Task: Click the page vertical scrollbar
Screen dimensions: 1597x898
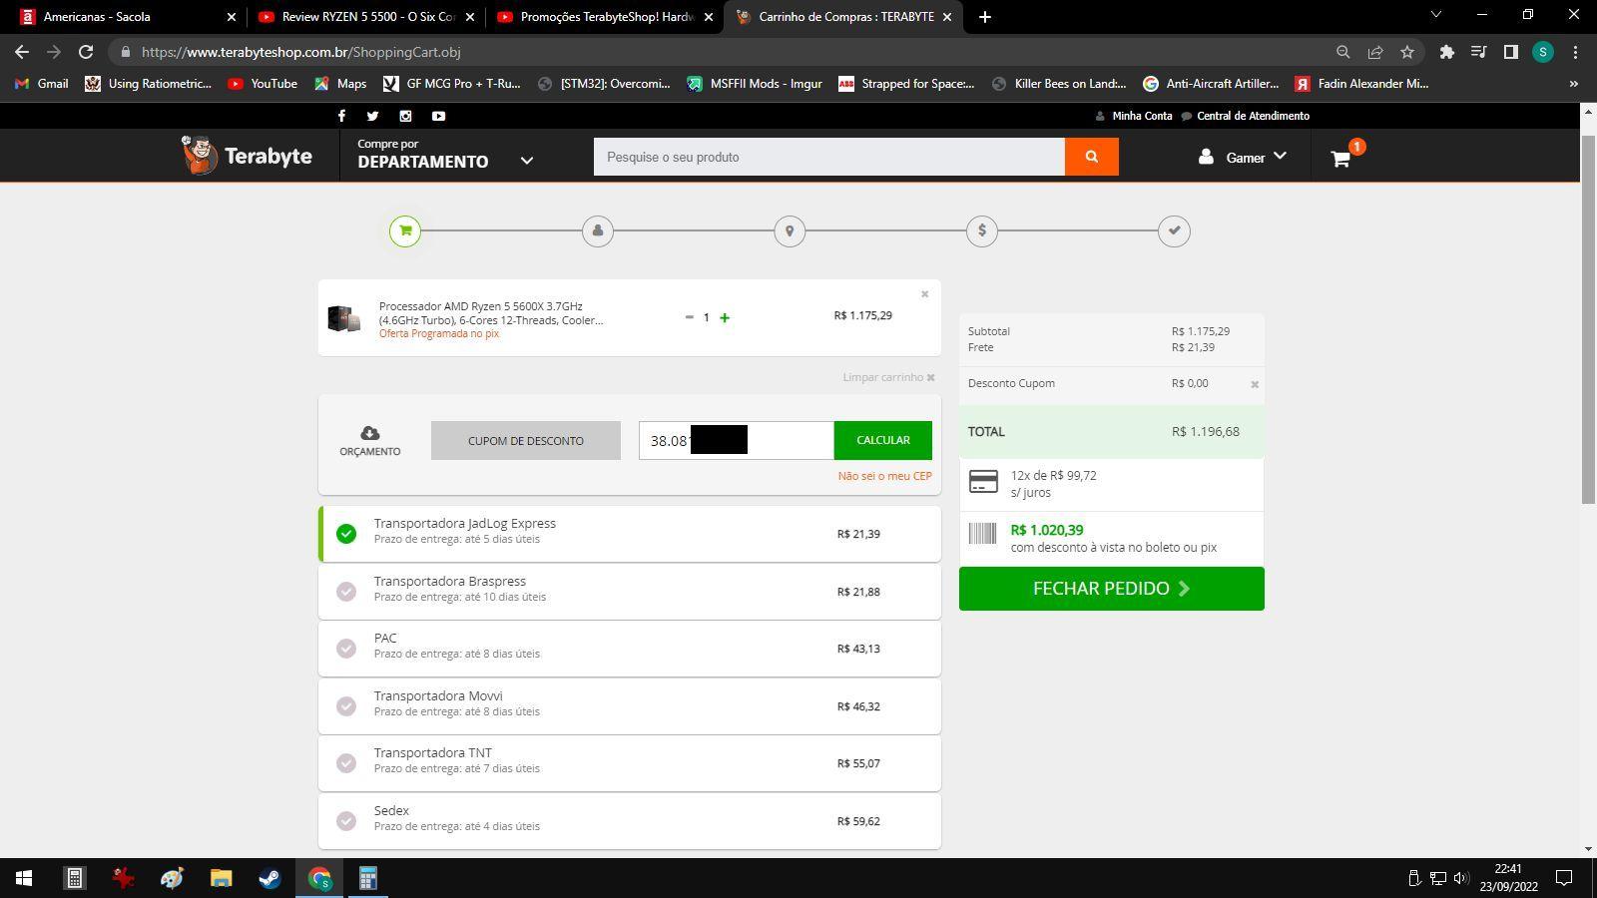Action: [1588, 319]
